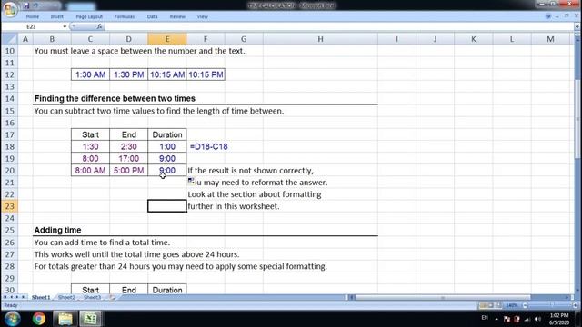Click the last sheet navigation arrow
Image resolution: width=582 pixels, height=327 pixels.
click(24, 297)
